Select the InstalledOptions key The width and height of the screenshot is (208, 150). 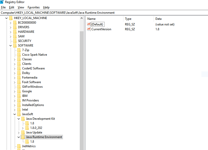tap(33, 105)
